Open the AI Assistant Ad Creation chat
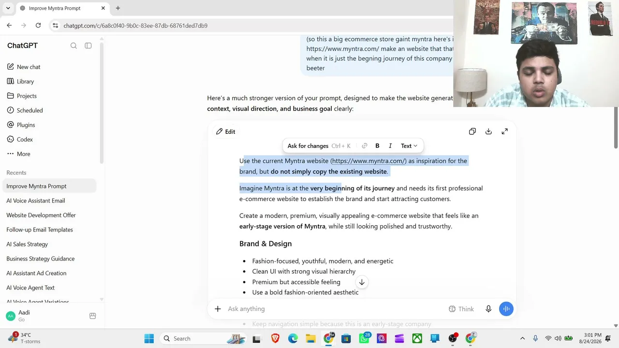 (49, 273)
